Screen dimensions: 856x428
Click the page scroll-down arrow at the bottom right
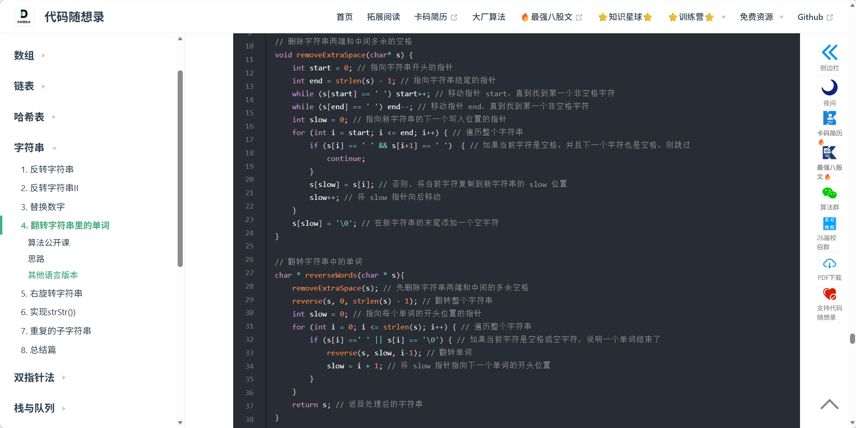tap(852, 423)
